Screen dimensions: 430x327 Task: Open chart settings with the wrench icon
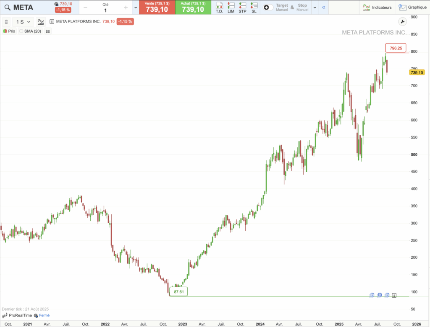coord(402,22)
